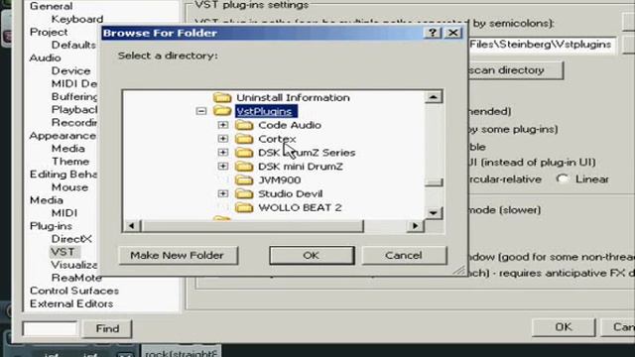
Task: Open the MIDI page under Media
Action: 63,213
